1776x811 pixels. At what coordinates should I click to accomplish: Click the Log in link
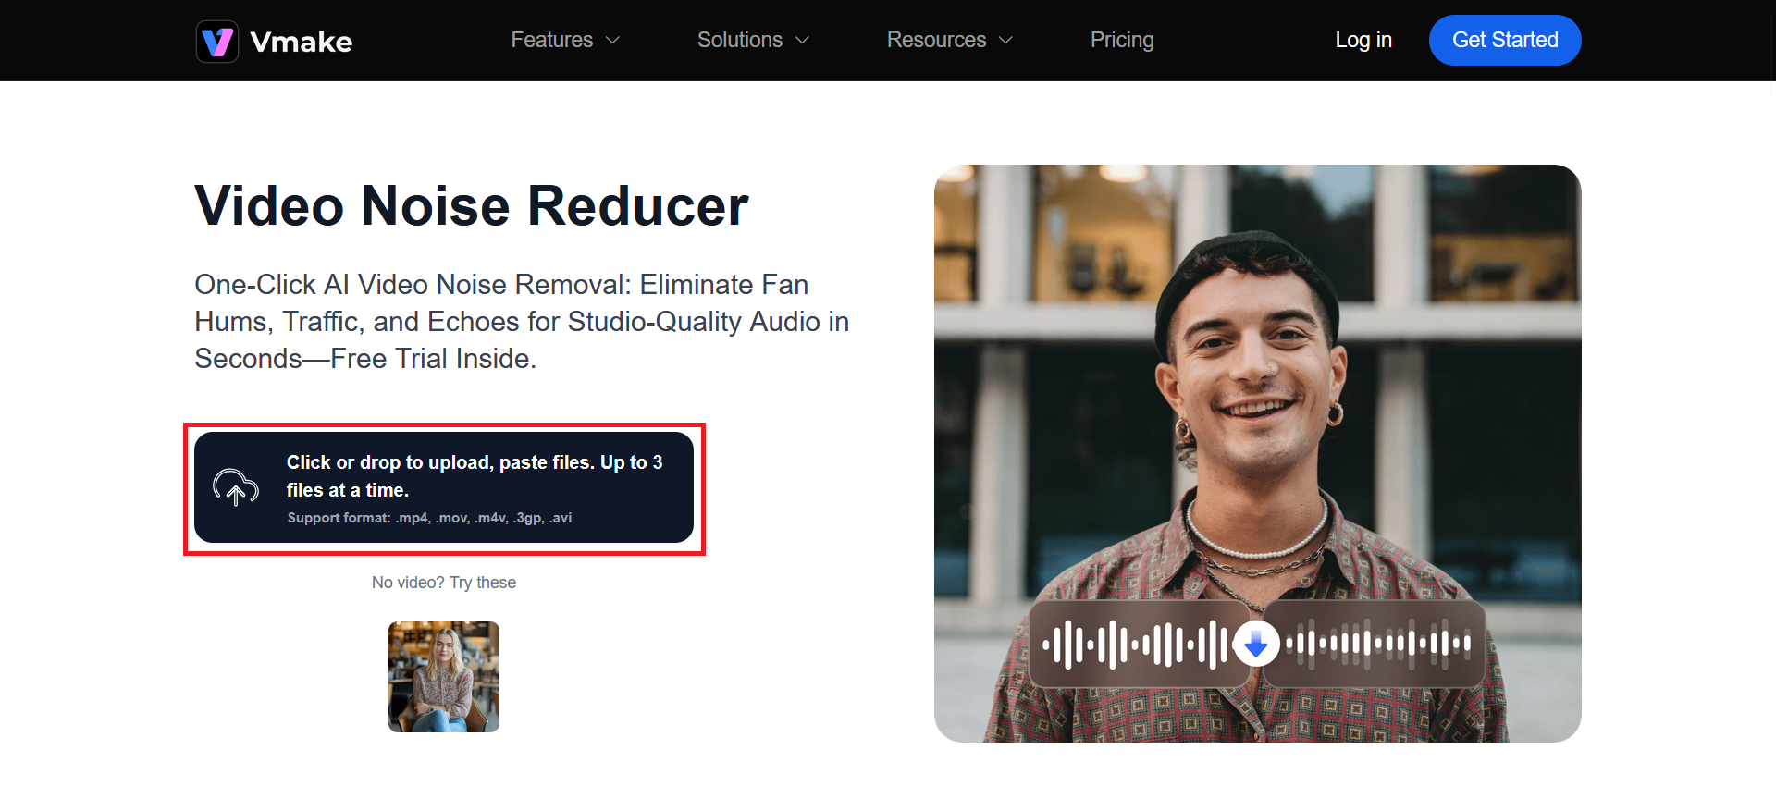(1363, 41)
